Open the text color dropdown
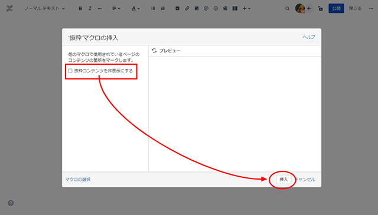 click(x=135, y=8)
